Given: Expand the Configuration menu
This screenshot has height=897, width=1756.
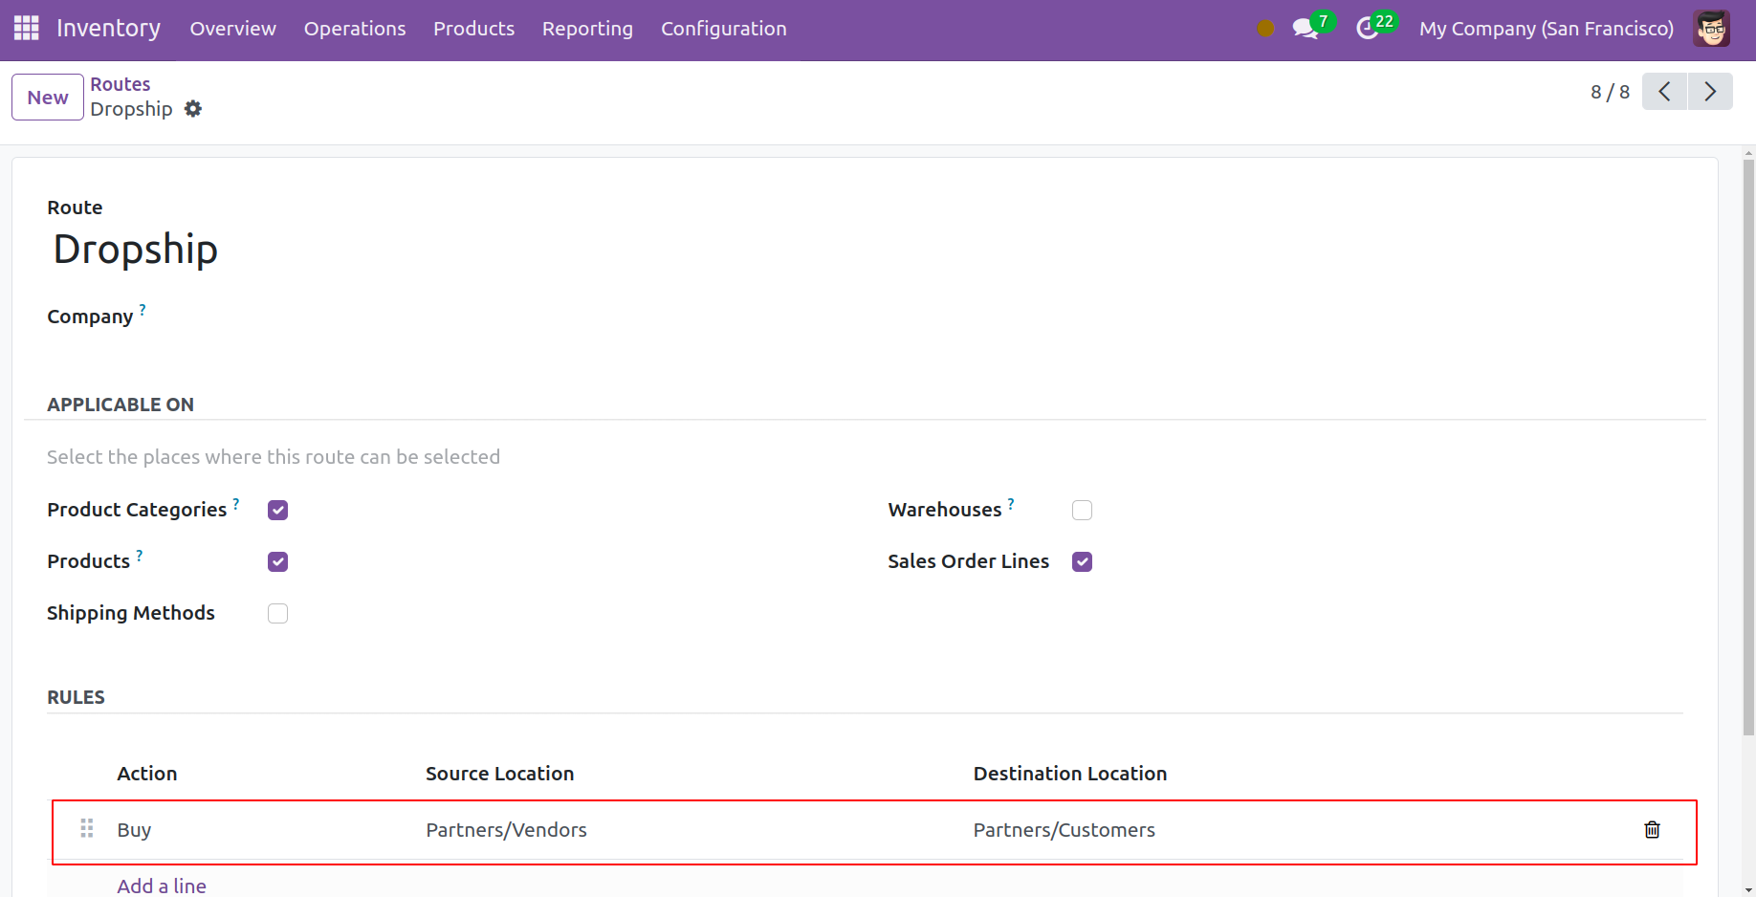Looking at the screenshot, I should pos(723,29).
